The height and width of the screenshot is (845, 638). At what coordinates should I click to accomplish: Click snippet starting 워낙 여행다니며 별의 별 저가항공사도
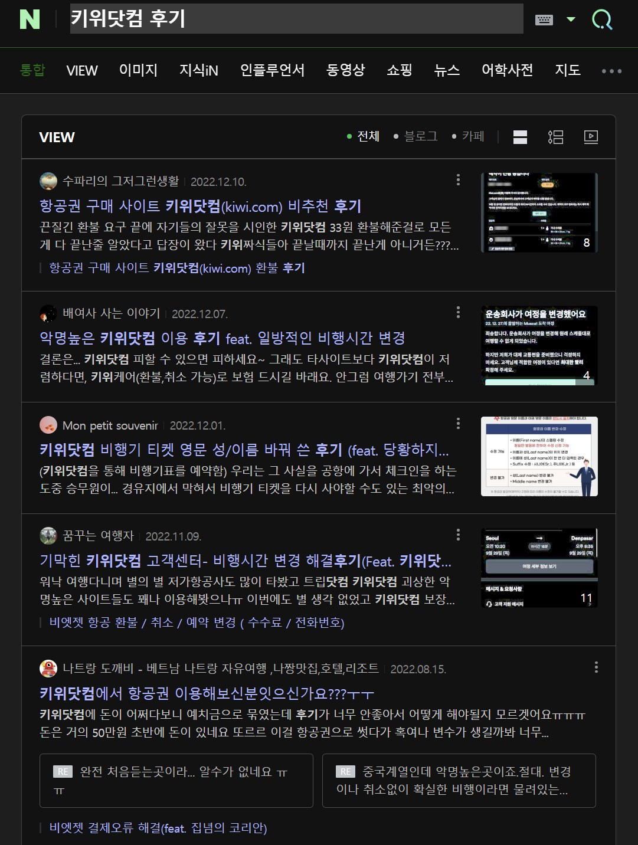247,591
